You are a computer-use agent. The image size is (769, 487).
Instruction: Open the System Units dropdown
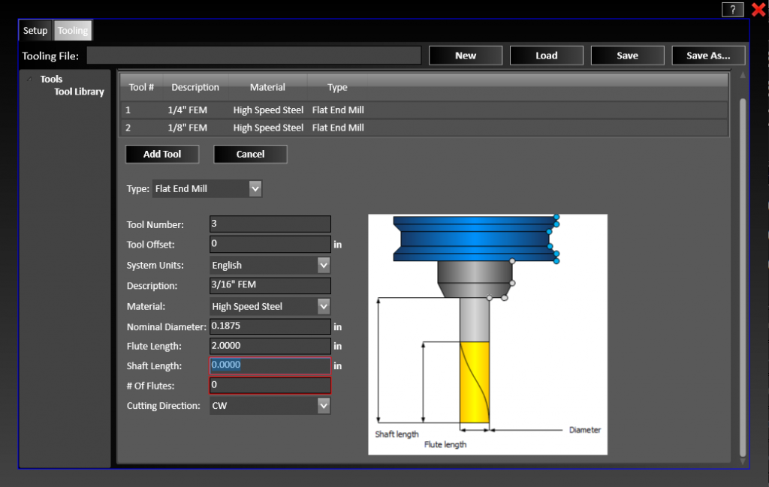(323, 264)
